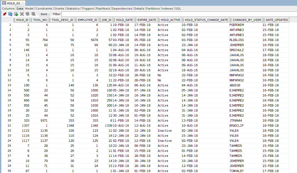Rollback uncommitted changes

[33, 14]
